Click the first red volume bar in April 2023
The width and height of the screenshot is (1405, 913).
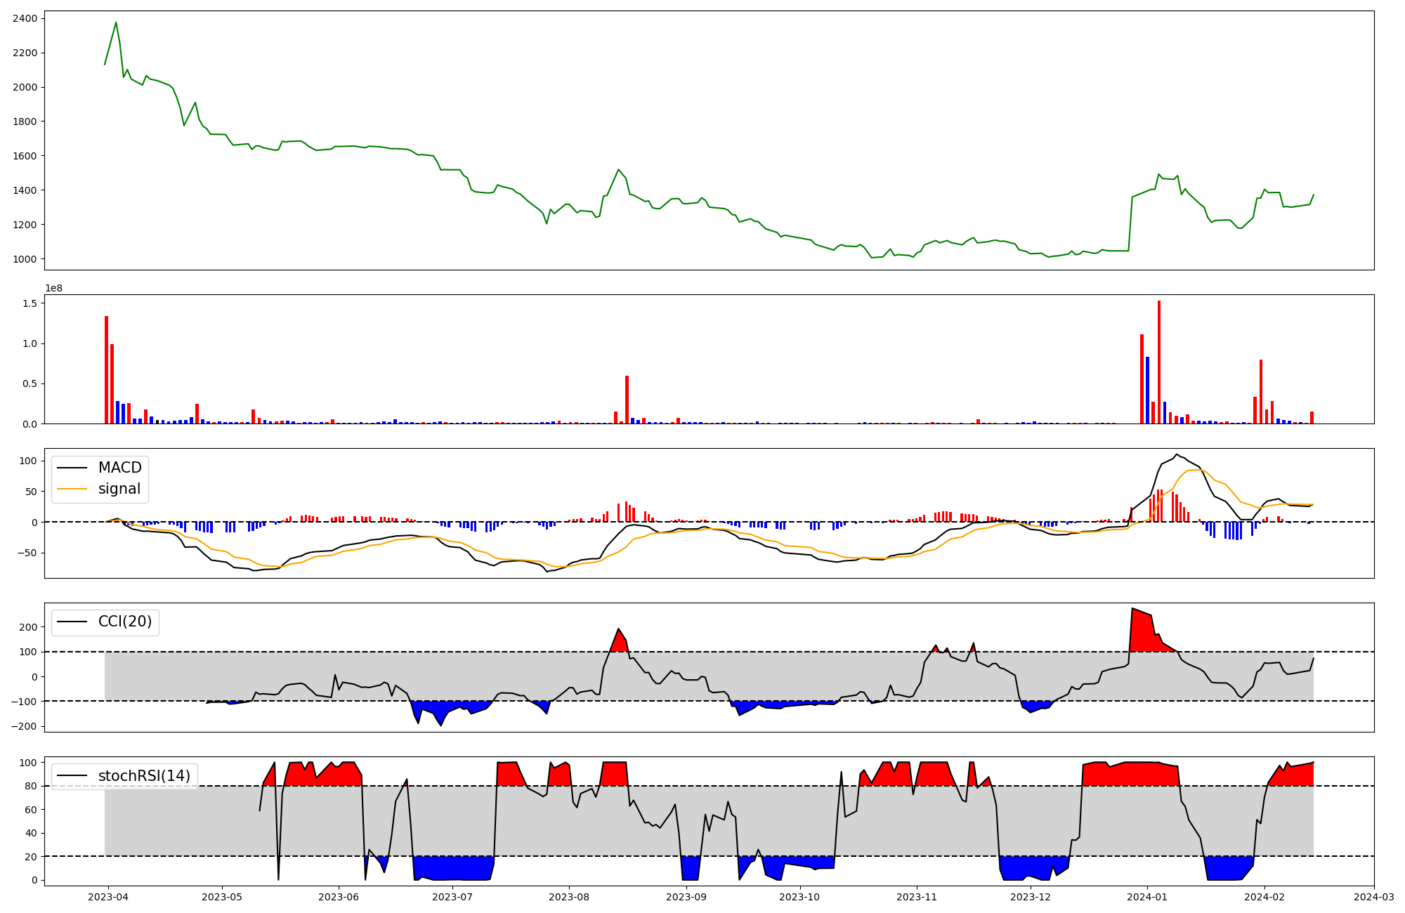(106, 369)
